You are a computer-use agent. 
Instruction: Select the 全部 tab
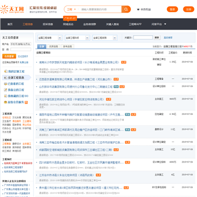tap(42, 47)
